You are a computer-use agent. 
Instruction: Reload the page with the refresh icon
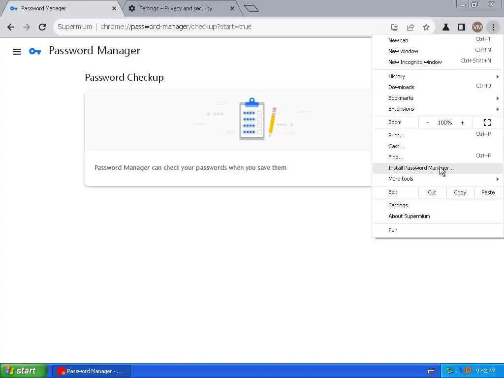coord(42,27)
